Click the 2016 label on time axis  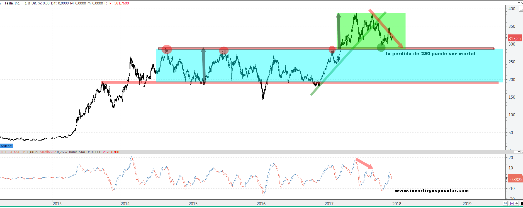point(261,204)
